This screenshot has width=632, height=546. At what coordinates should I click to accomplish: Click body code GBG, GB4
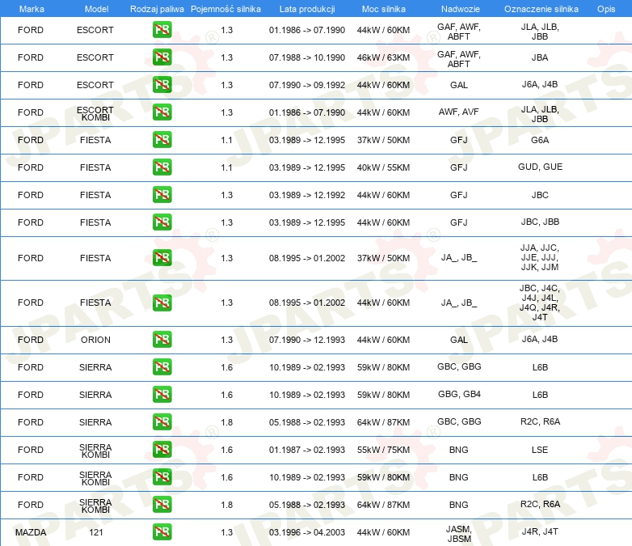click(x=459, y=394)
